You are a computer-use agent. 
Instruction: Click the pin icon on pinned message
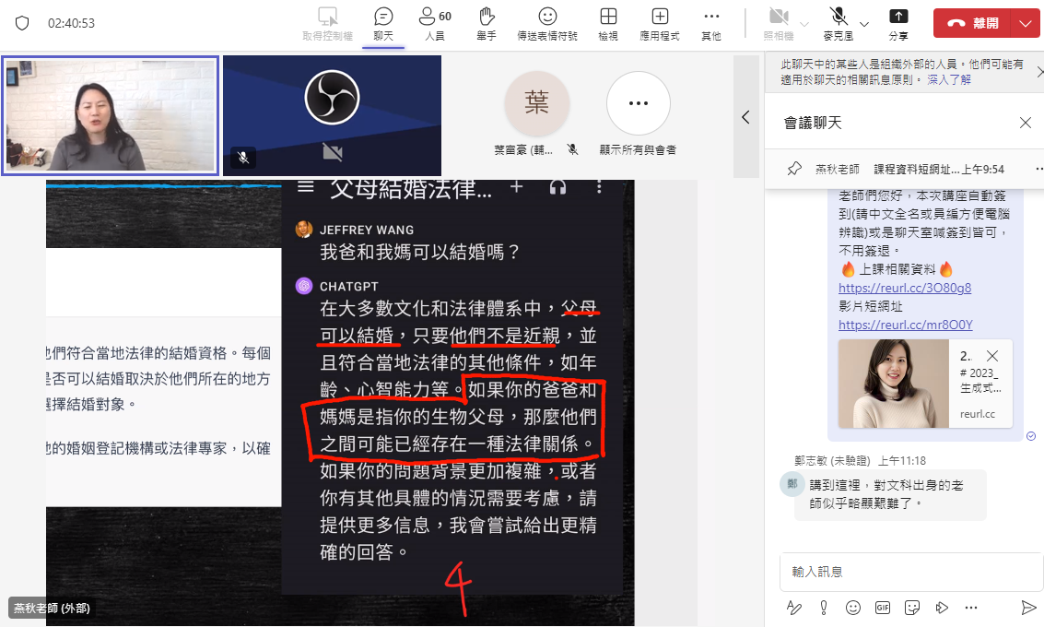(794, 170)
